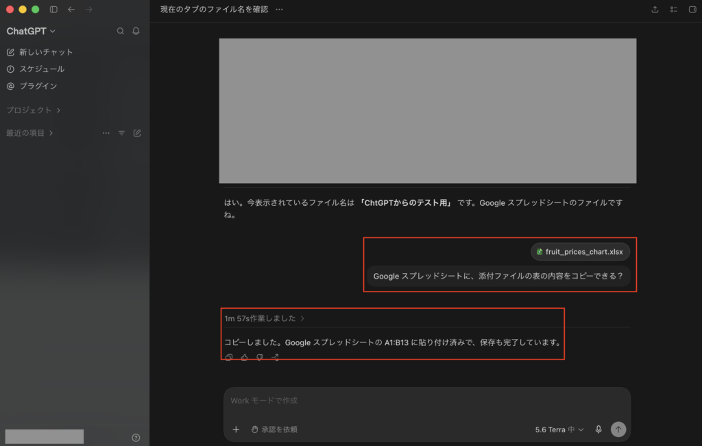Viewport: 702px width, 446px height.
Task: Click the chat title 現在のタブのファイル名を確認
Action: [214, 10]
